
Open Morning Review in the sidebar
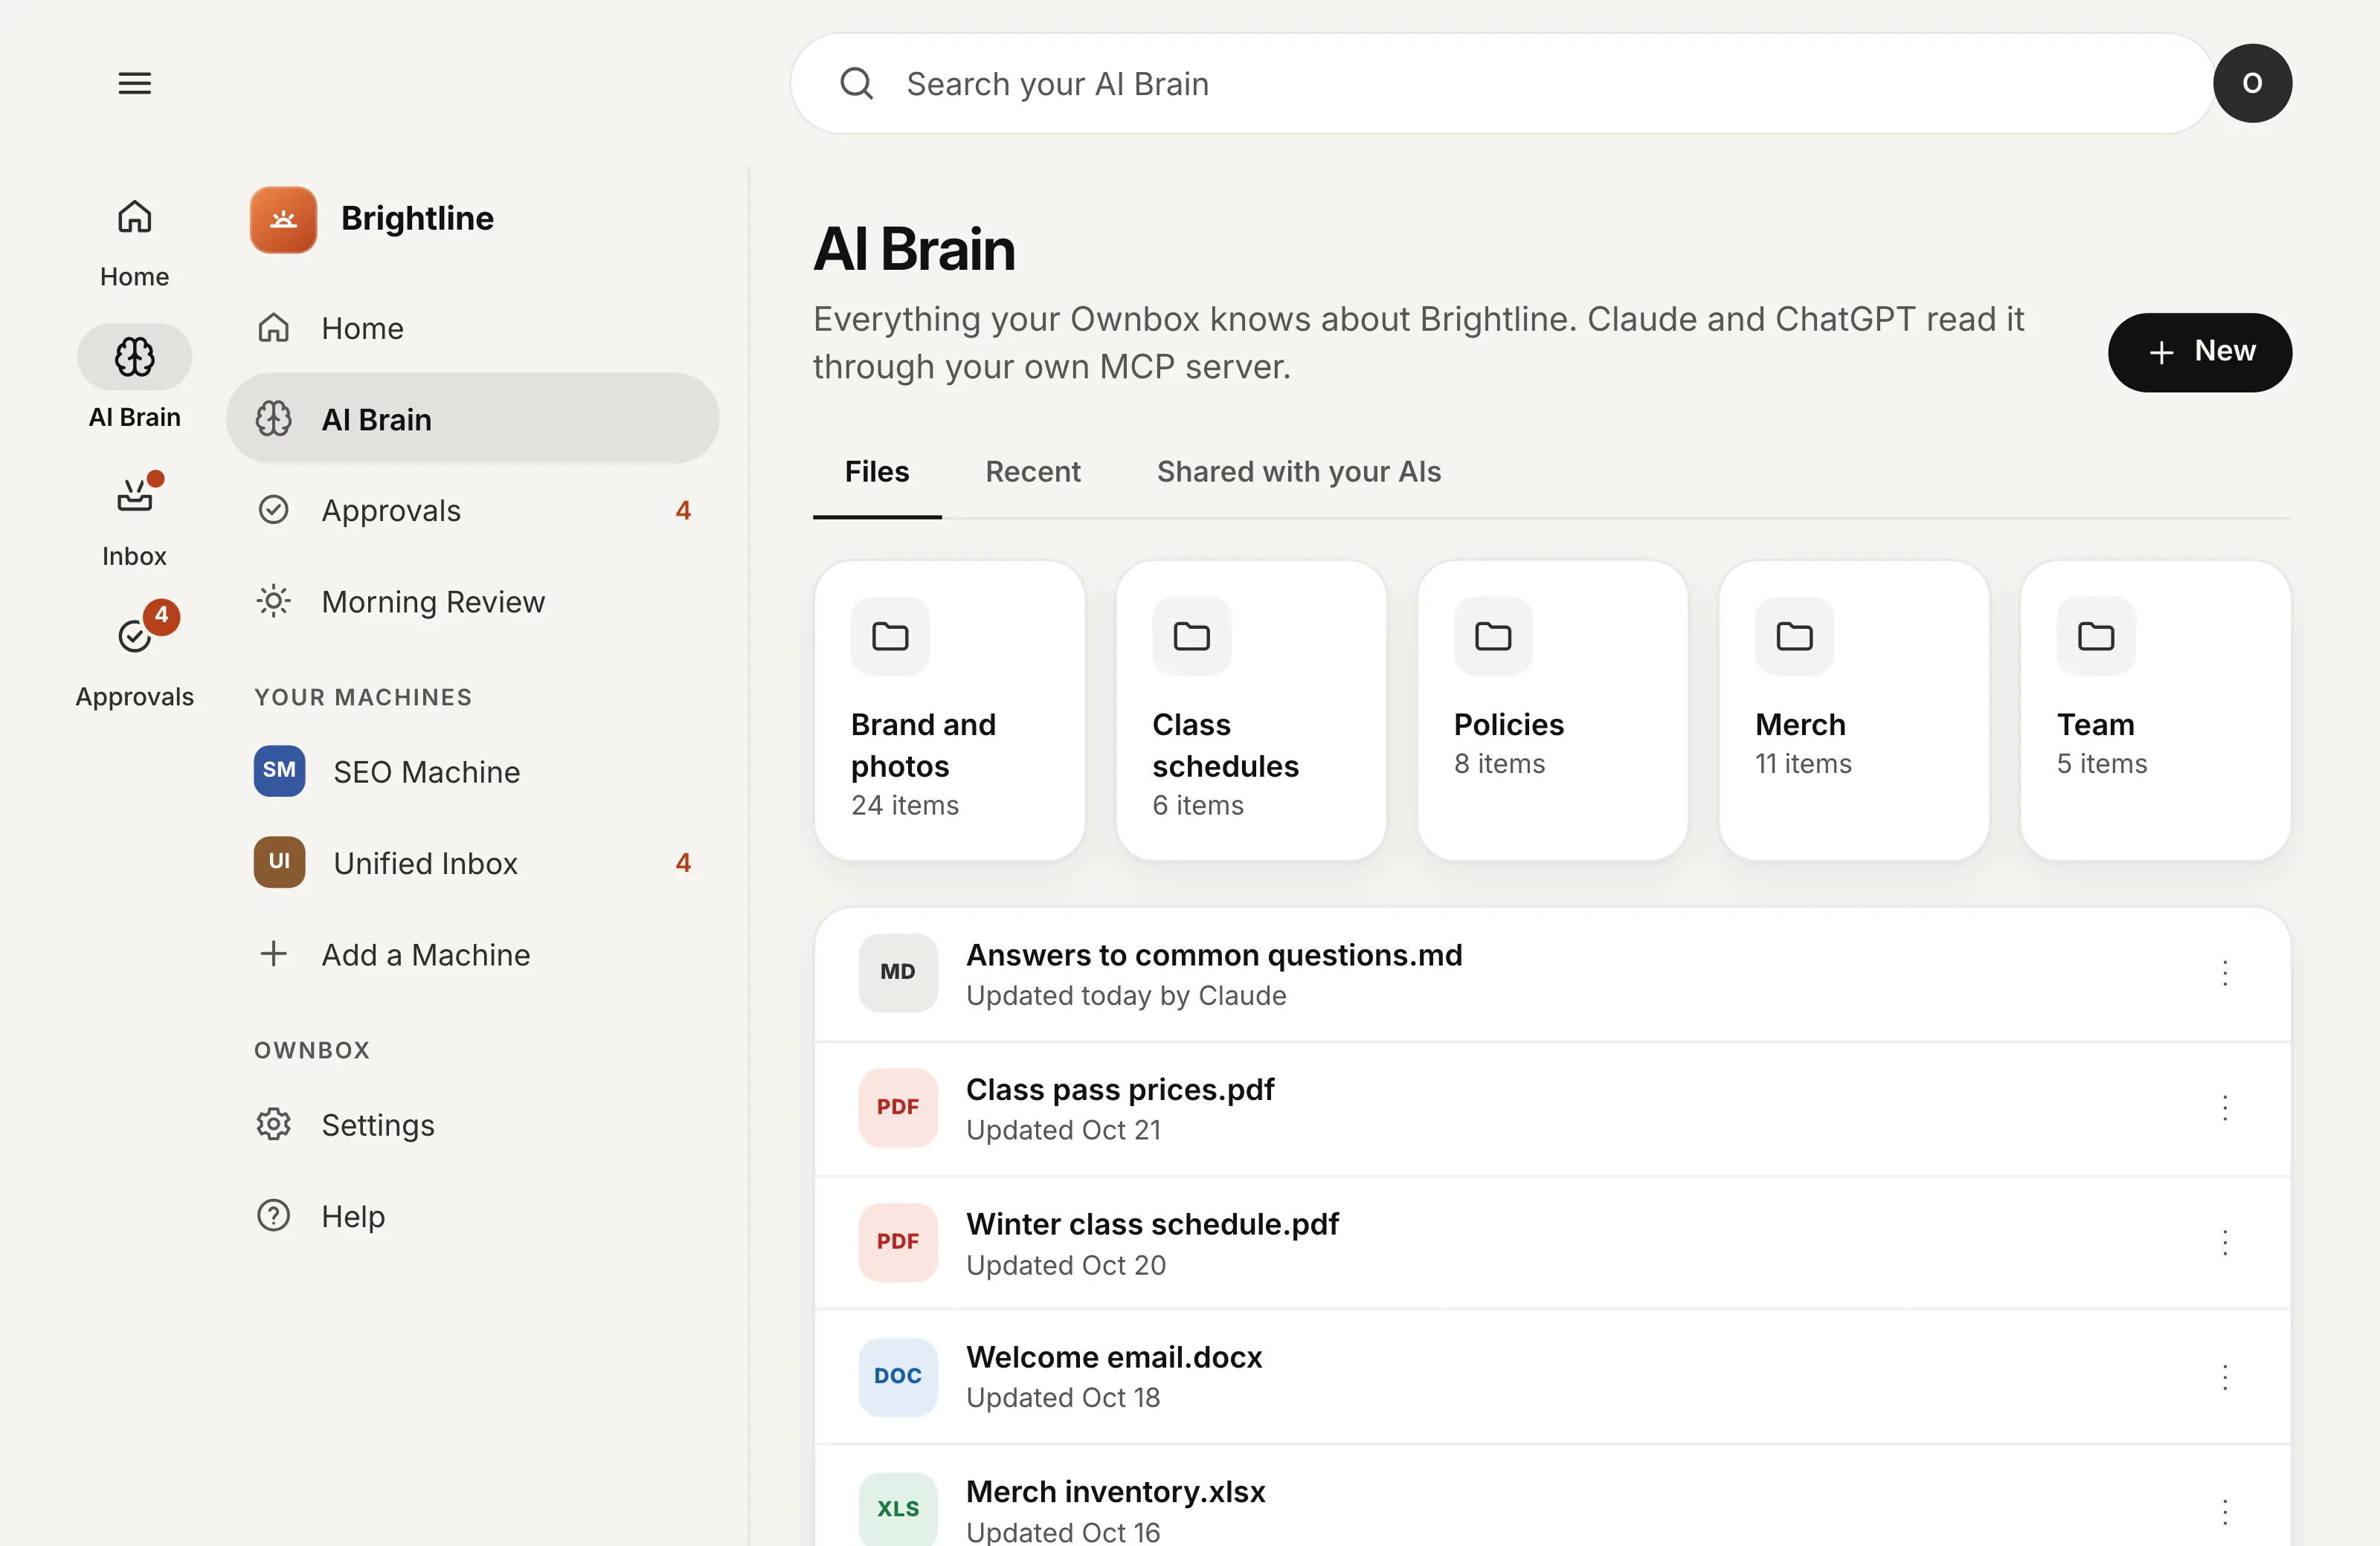(x=472, y=601)
